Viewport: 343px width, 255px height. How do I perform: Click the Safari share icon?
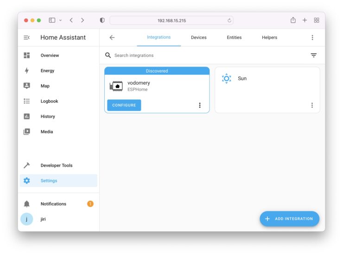coord(293,20)
